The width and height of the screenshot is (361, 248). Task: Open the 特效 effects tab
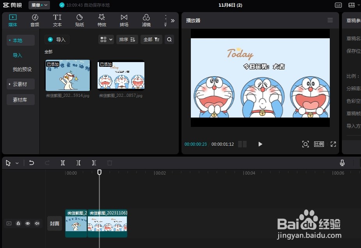click(x=102, y=20)
